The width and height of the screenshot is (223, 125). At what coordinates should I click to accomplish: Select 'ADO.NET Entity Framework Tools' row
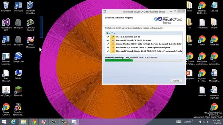pos(144,51)
